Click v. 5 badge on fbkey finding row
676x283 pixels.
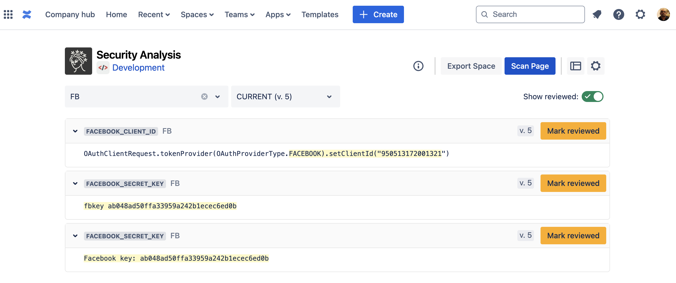[526, 183]
